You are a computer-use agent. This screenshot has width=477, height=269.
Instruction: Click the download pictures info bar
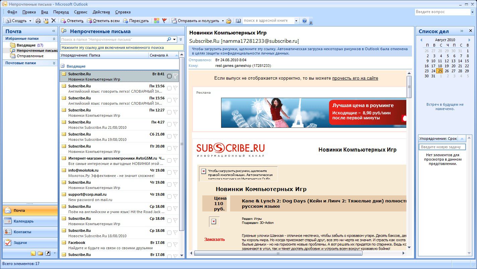(x=300, y=51)
